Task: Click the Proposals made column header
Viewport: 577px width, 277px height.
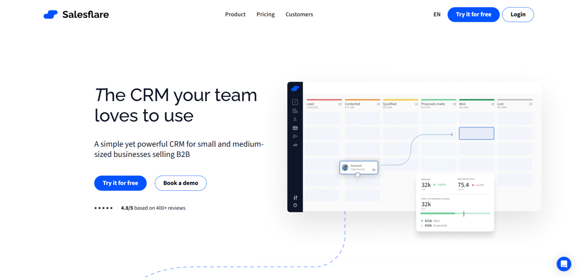Action: click(438, 104)
